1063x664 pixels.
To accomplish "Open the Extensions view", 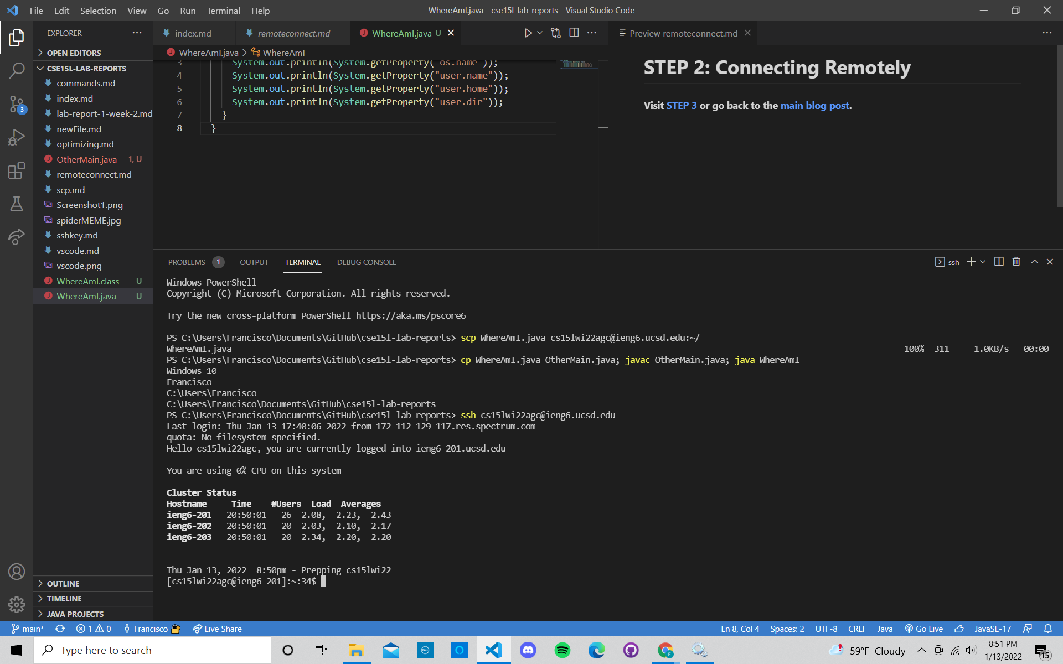I will [x=17, y=170].
